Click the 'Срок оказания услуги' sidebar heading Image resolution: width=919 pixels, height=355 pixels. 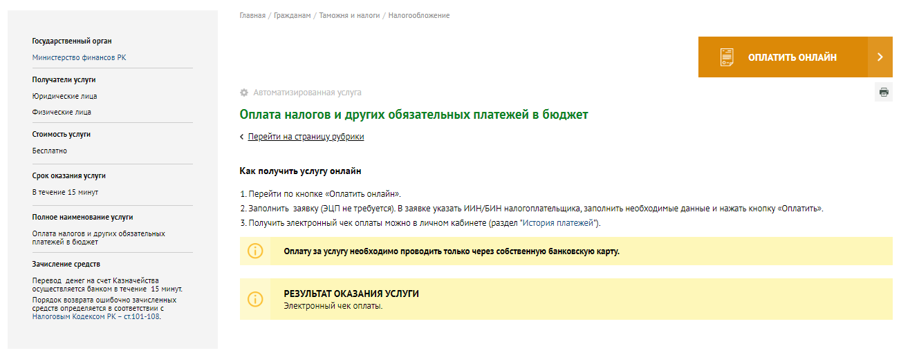click(69, 176)
